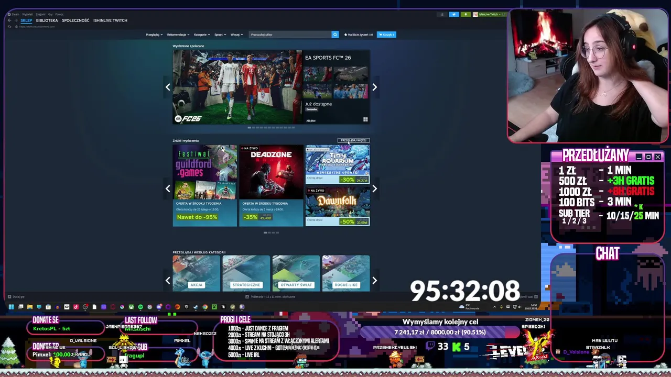The width and height of the screenshot is (671, 377).
Task: Click the magnifier search button in Steam store
Action: tap(335, 35)
